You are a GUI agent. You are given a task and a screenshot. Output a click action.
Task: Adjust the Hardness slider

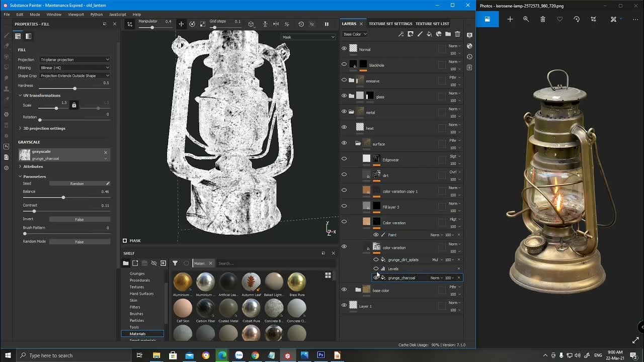coord(74,88)
